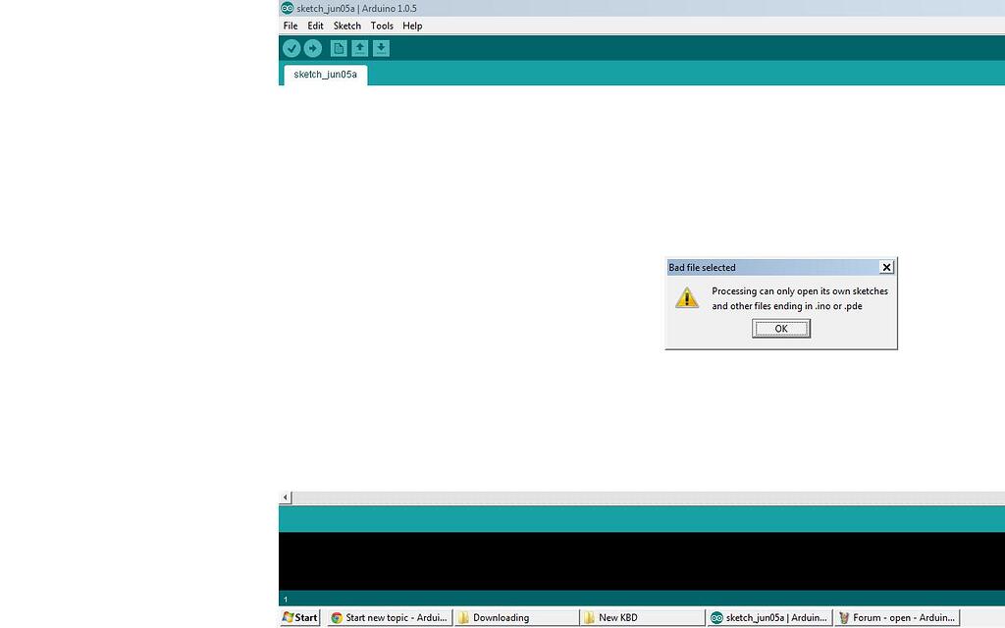The image size is (1005, 628).
Task: Open the File menu
Action: (290, 26)
